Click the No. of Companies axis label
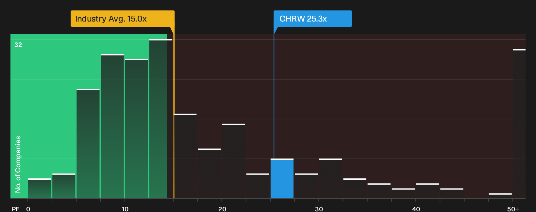The width and height of the screenshot is (536, 212). [x=18, y=164]
